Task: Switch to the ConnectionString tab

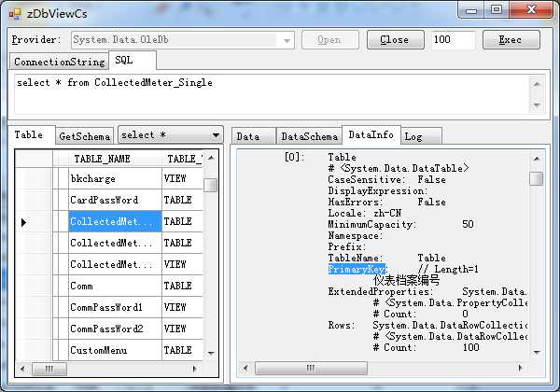Action: click(x=60, y=62)
